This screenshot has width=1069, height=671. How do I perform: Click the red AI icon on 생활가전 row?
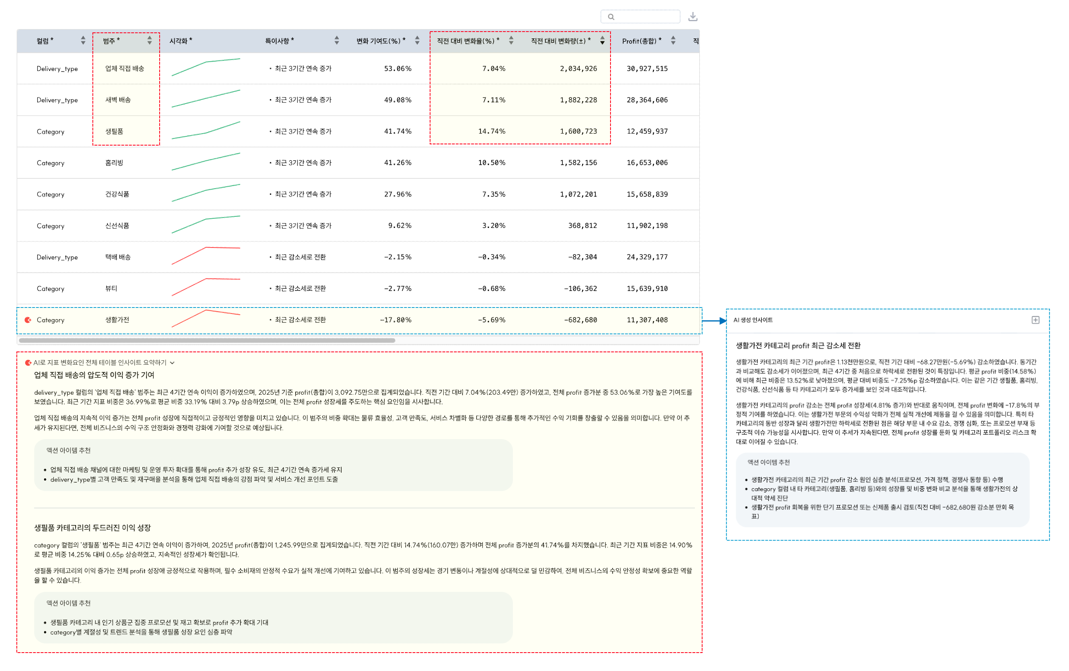pos(28,320)
